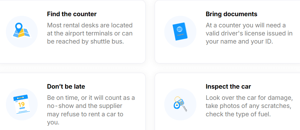
Task: Click the line 'at the airport terminals or can'
Action: click(90, 33)
